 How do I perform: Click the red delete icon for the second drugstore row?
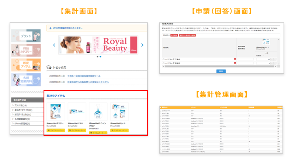235,63
